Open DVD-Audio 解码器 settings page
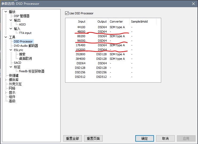Viewport: 198px width, 144px height. coord(26,46)
